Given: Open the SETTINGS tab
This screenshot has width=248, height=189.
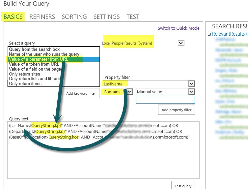Looking at the screenshot, I should tap(106, 16).
